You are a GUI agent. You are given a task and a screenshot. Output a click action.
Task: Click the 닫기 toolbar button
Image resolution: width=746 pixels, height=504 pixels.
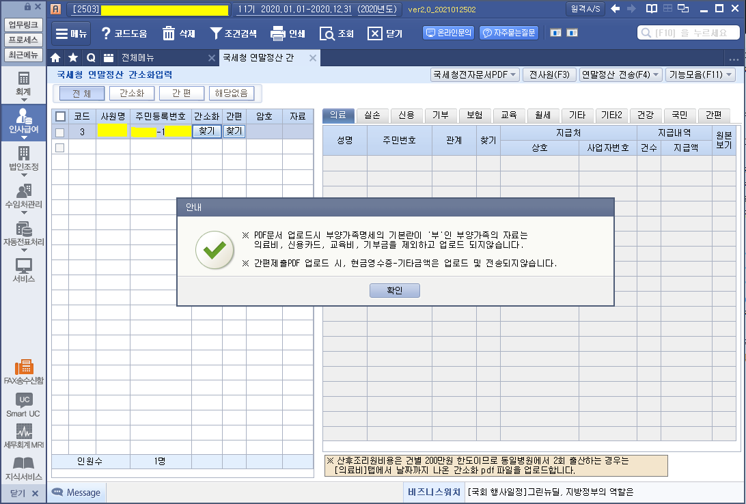point(385,33)
